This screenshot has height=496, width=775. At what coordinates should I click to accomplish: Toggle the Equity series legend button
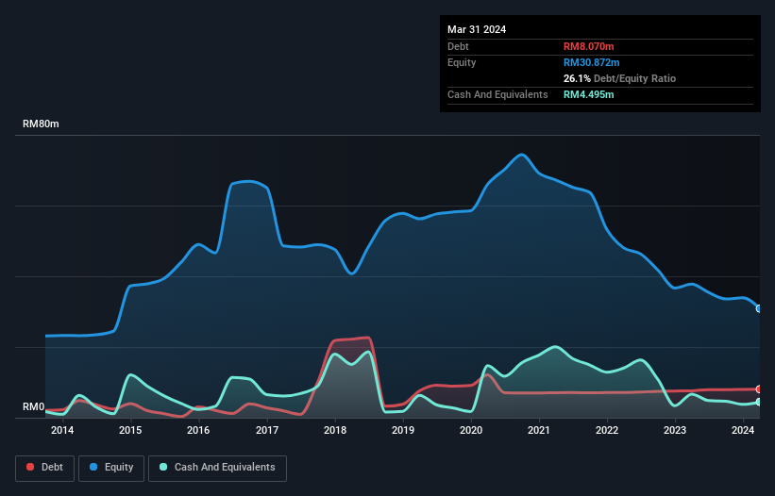[111, 468]
